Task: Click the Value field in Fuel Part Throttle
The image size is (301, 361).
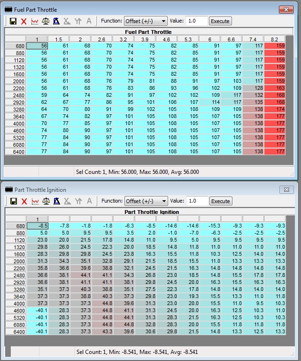Action: click(x=197, y=21)
